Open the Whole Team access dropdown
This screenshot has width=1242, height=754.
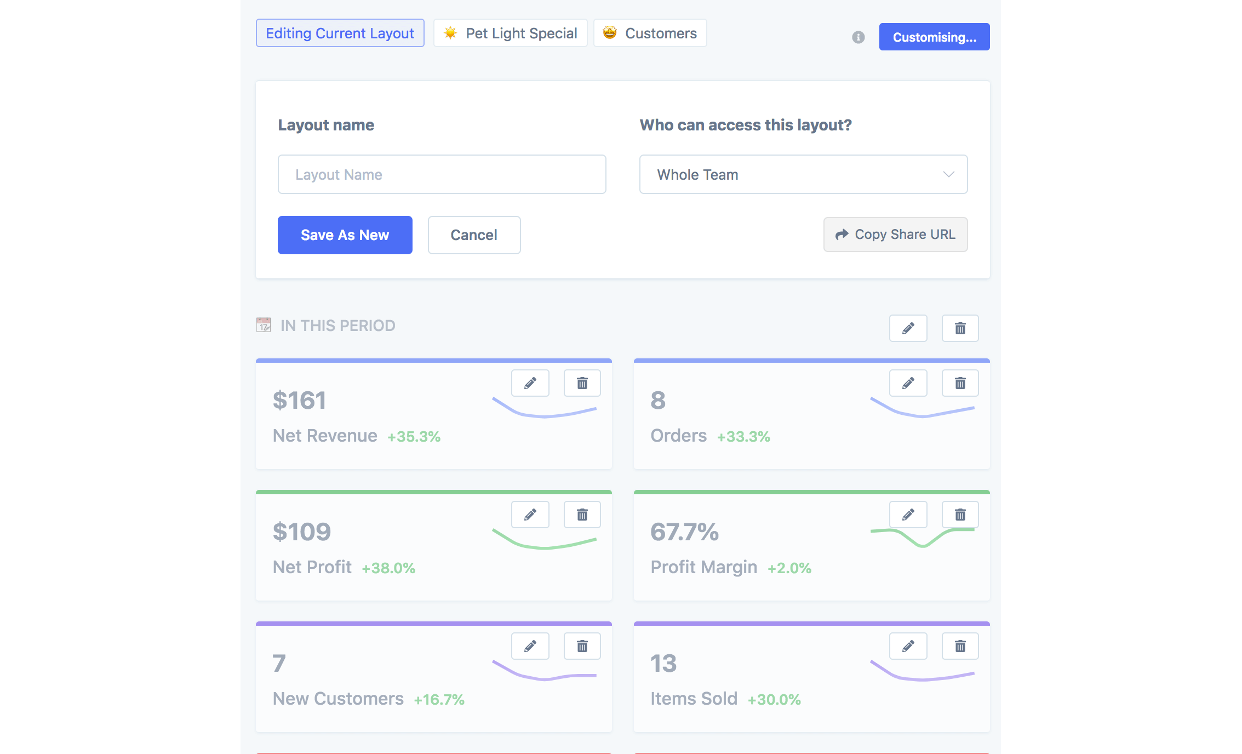[x=803, y=174]
